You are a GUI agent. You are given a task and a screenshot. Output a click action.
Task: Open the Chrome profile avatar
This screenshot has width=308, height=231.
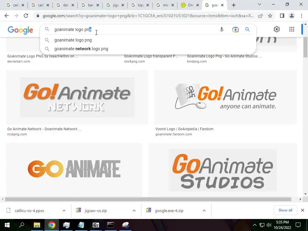292,16
